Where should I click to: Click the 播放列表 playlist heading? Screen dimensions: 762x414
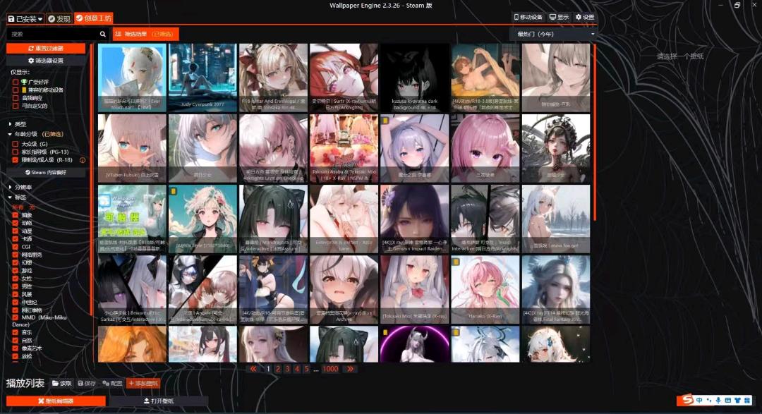25,383
